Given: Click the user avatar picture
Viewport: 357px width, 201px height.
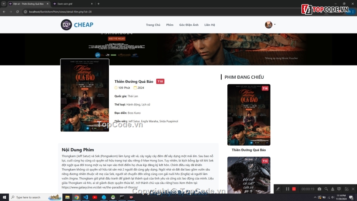Looking at the screenshot, I should [x=268, y=24].
